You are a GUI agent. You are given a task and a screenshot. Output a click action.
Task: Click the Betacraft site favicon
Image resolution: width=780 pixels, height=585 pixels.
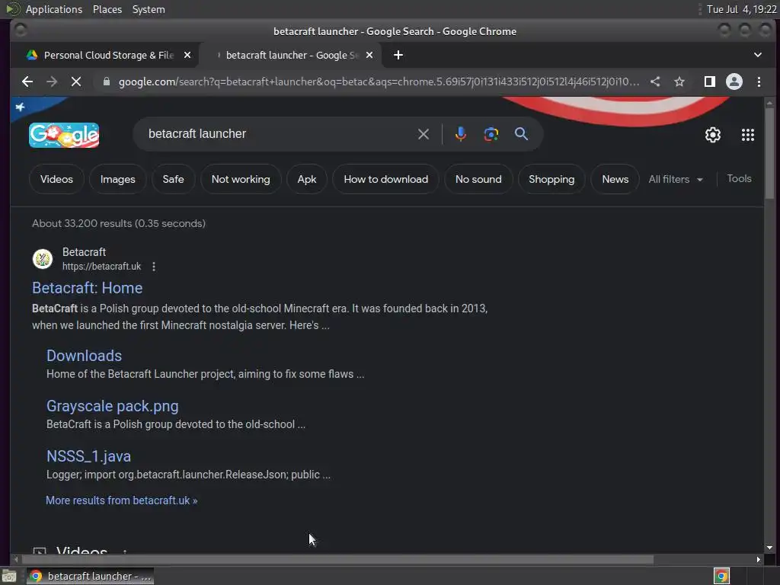[x=43, y=259]
